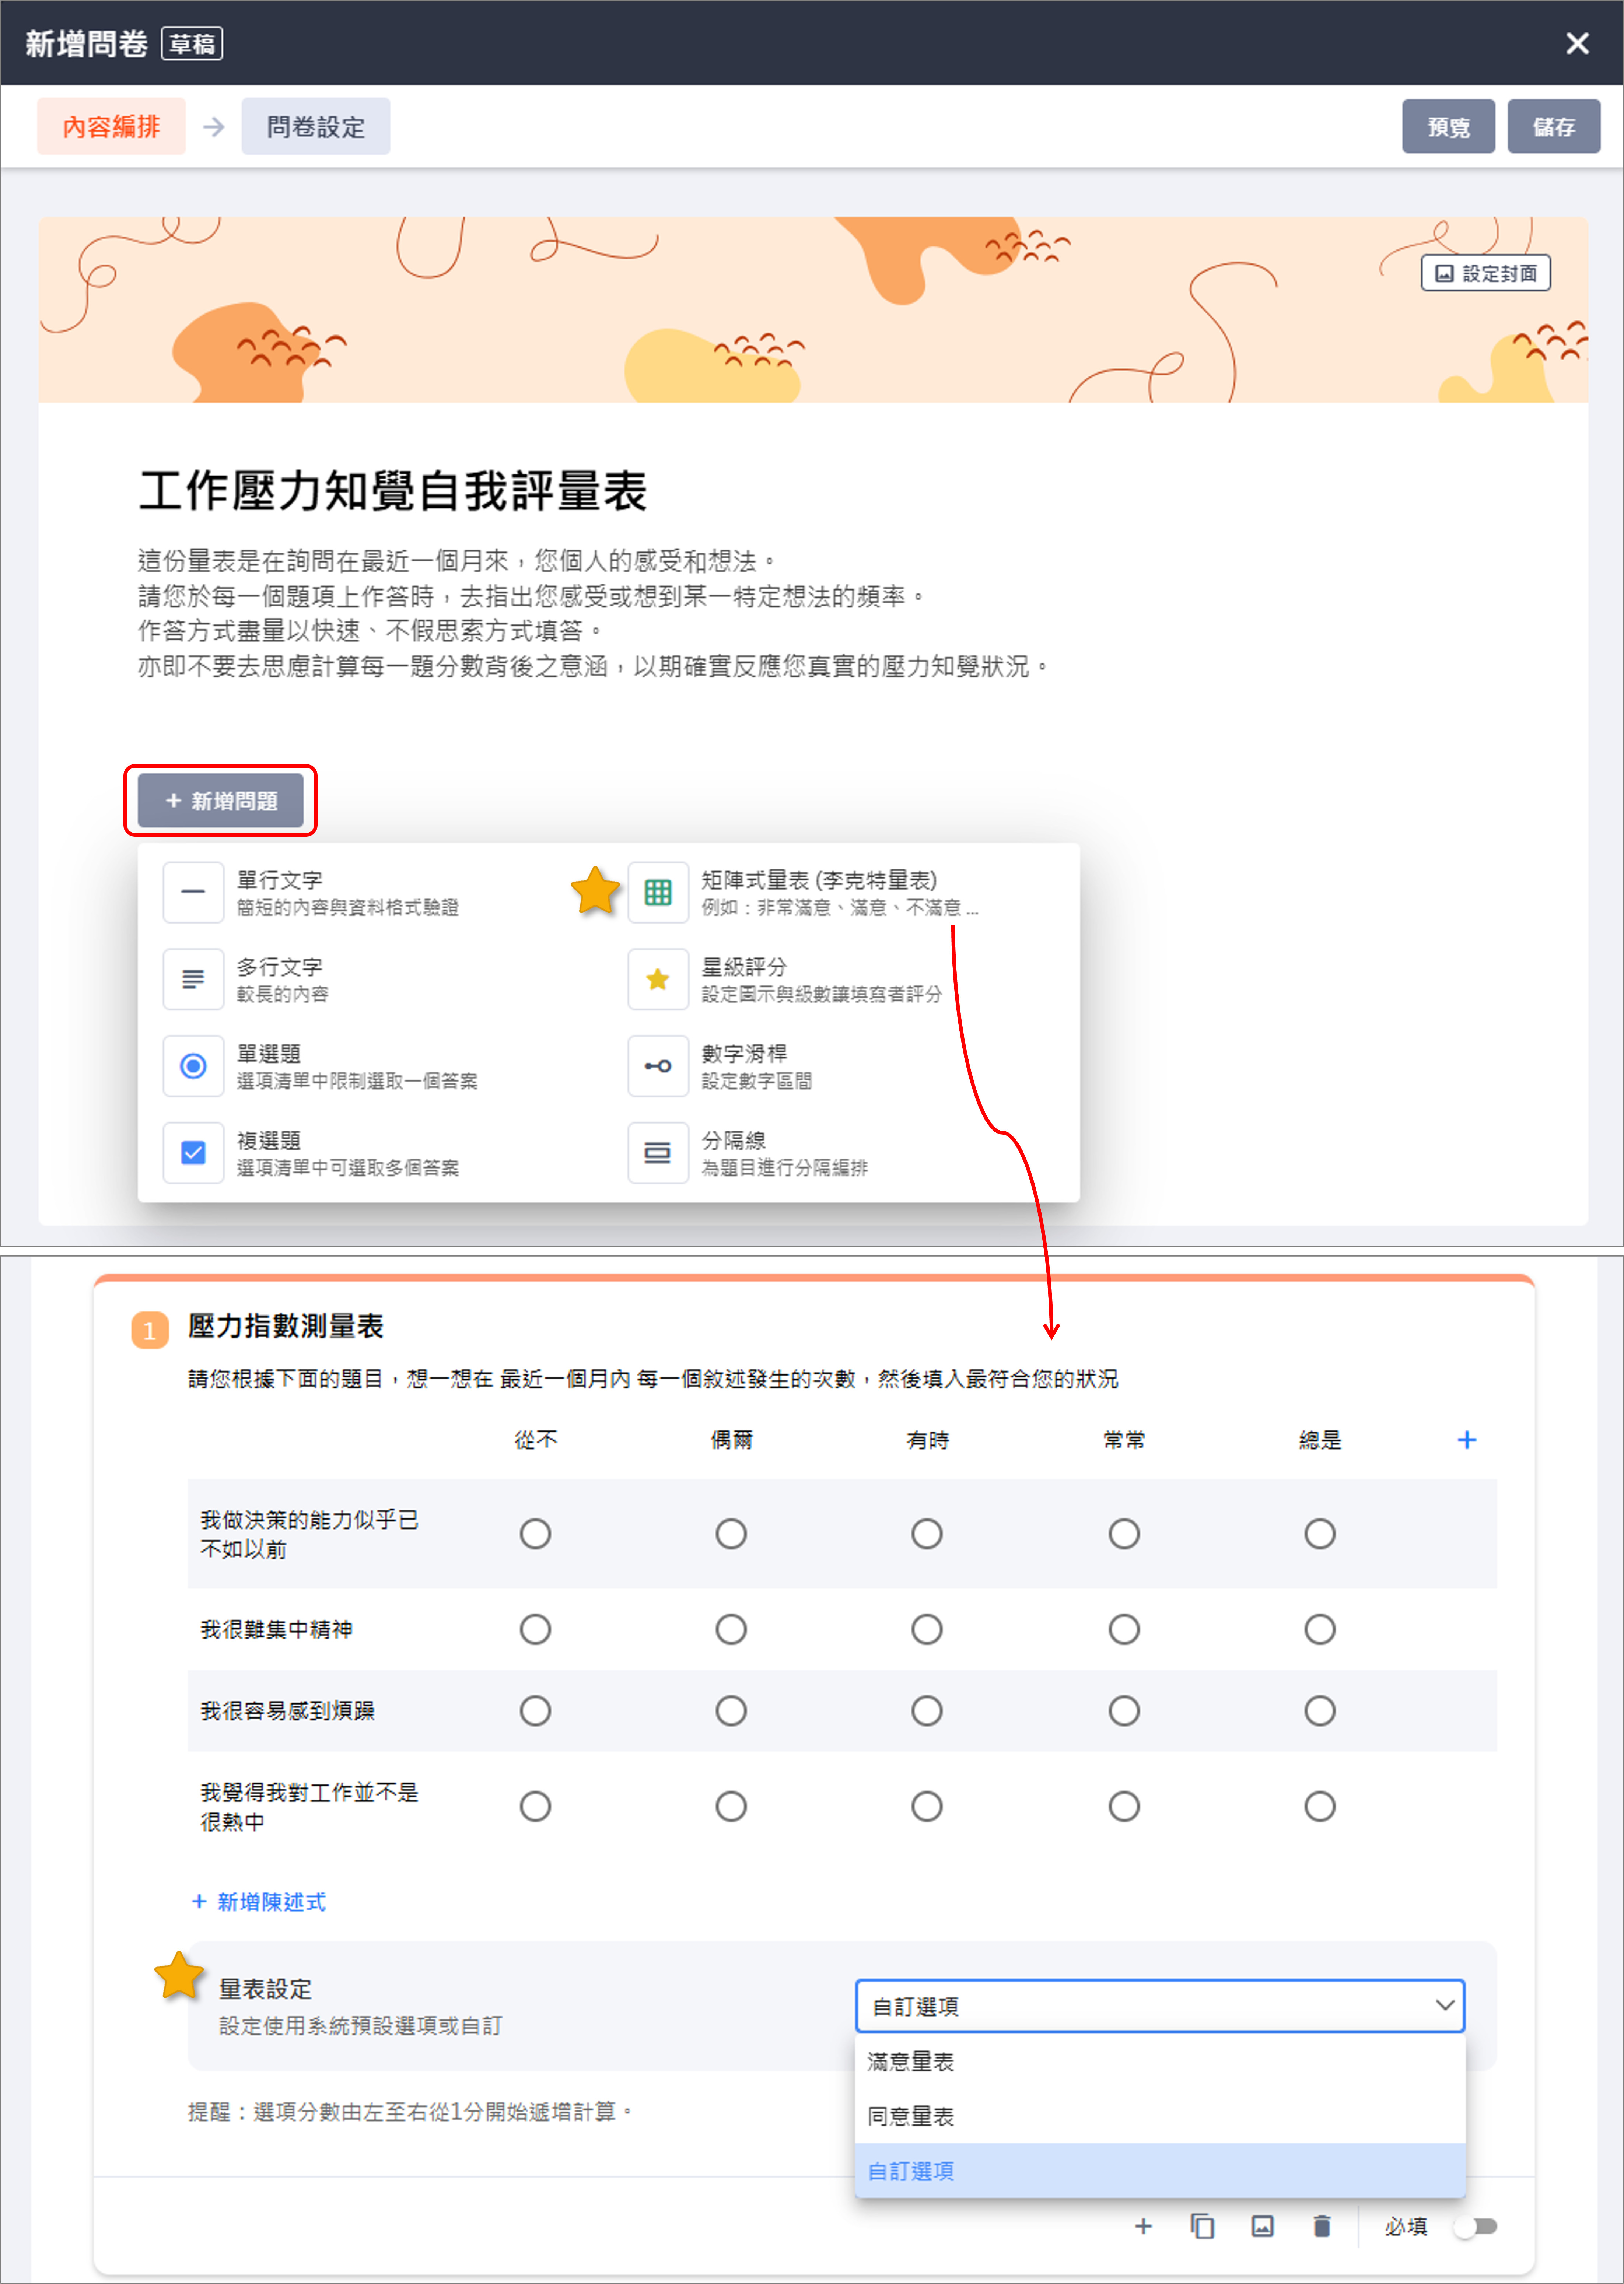The height and width of the screenshot is (2284, 1624).
Task: Choose the 矩陣式量表 grid icon
Action: 658,892
